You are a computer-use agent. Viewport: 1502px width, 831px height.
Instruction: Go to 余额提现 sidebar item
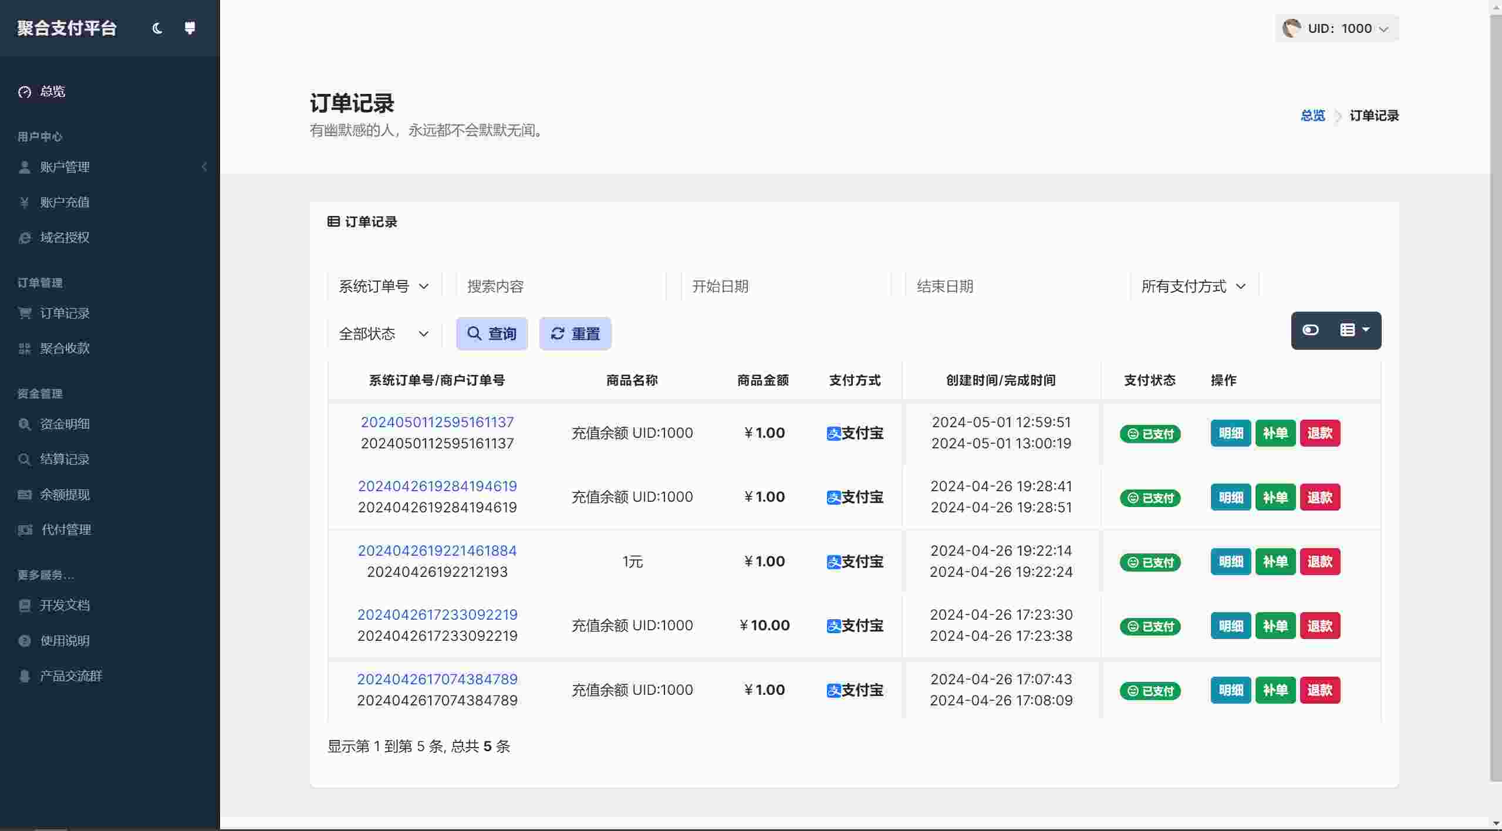[65, 495]
